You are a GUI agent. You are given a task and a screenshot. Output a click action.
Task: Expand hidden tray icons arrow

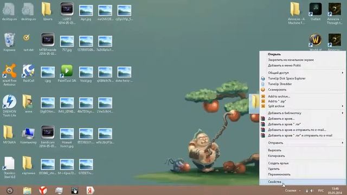click(300, 191)
